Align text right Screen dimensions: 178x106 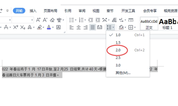point(86,27)
